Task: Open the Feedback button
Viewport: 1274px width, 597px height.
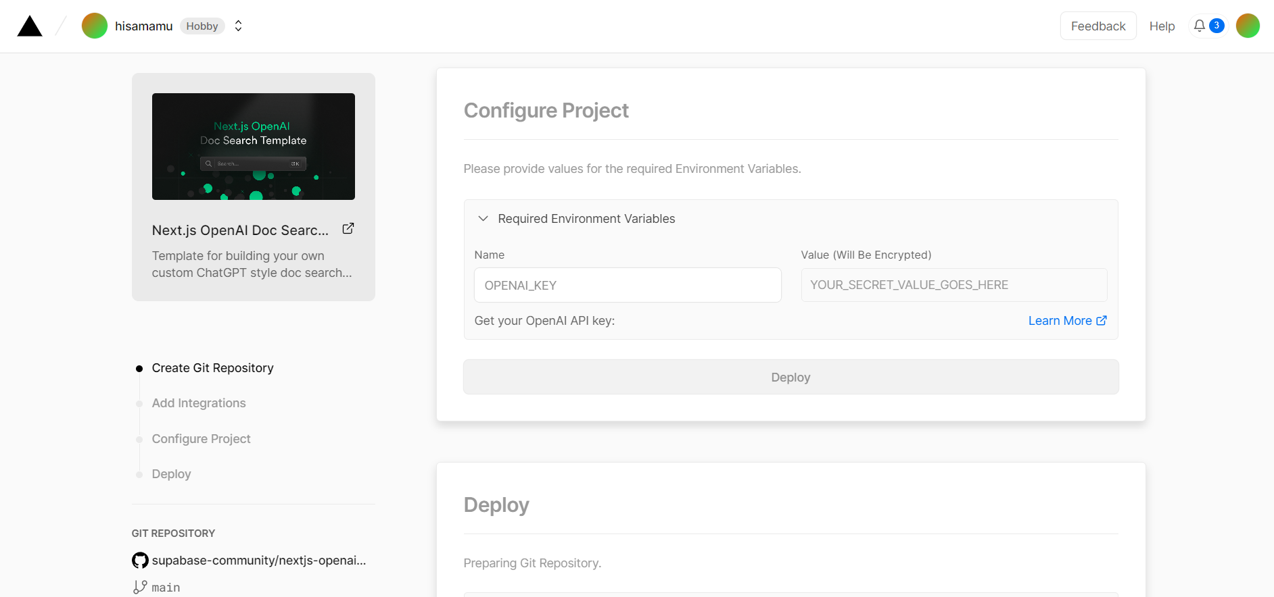Action: (1098, 26)
